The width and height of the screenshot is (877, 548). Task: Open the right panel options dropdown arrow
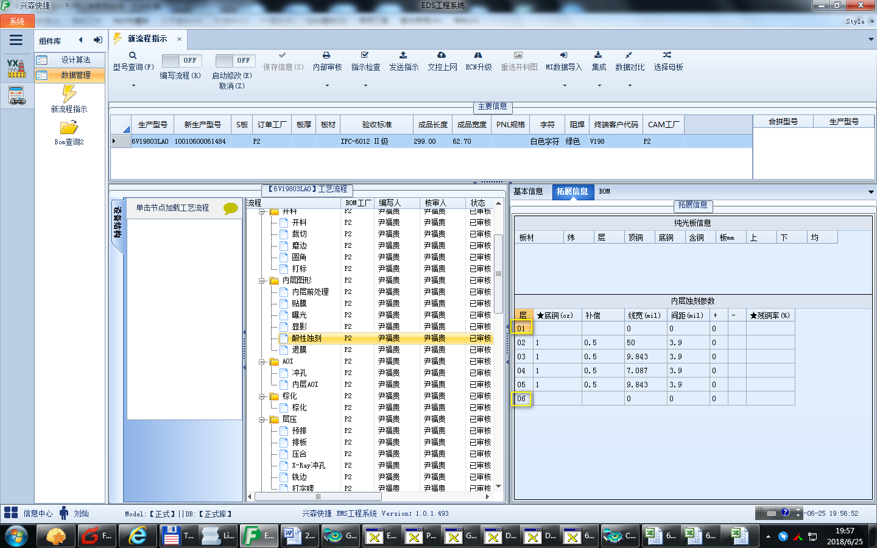click(871, 192)
